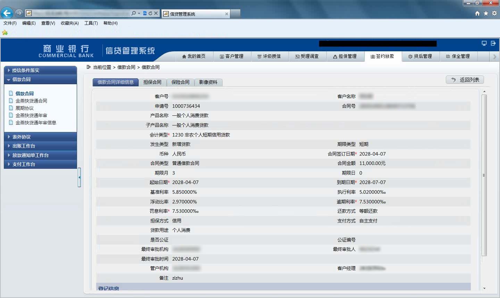Click the search magnifier in the address bar

click(x=134, y=13)
